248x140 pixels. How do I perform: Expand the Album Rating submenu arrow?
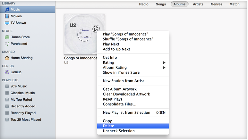click(x=165, y=68)
